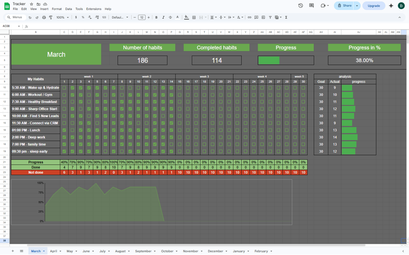
Task: Click the font size input field
Action: click(142, 18)
